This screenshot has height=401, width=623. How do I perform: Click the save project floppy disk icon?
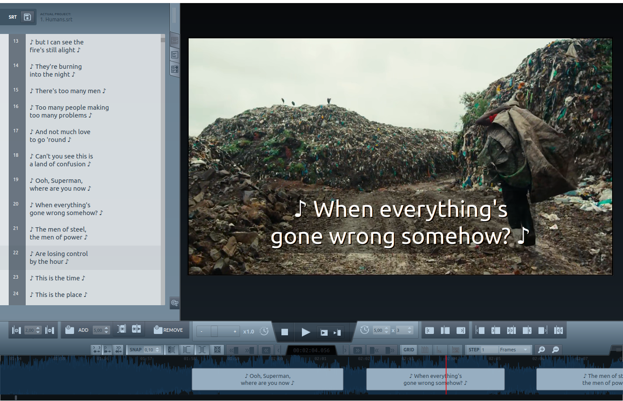point(27,17)
